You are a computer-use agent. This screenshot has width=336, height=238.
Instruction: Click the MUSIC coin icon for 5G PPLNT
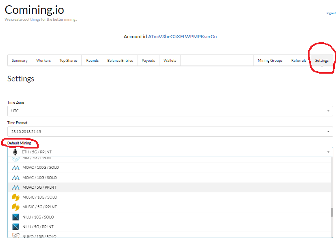tap(15, 207)
